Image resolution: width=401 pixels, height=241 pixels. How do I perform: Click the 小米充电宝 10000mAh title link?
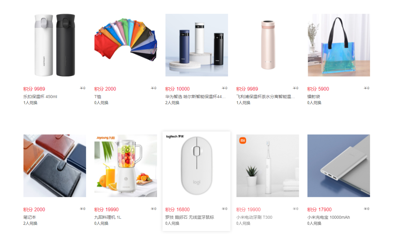point(329,217)
